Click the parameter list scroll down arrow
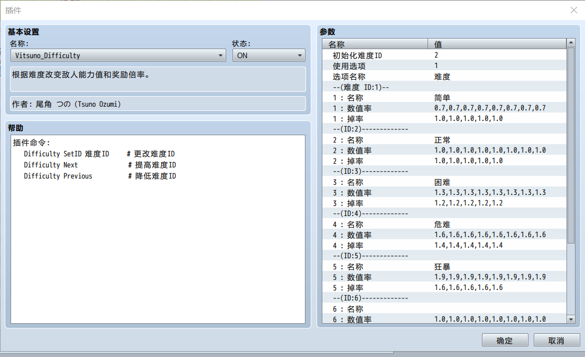 pos(571,319)
